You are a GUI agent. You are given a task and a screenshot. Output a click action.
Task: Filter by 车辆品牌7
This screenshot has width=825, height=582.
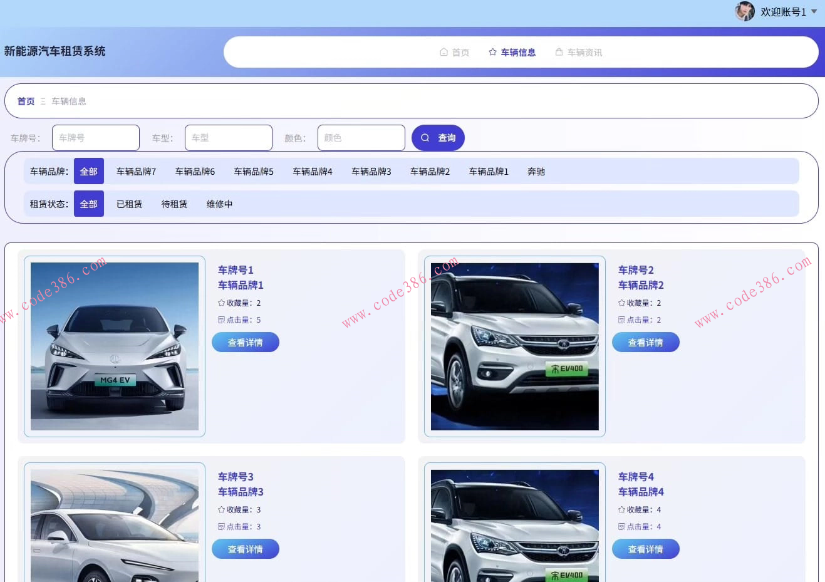click(136, 171)
